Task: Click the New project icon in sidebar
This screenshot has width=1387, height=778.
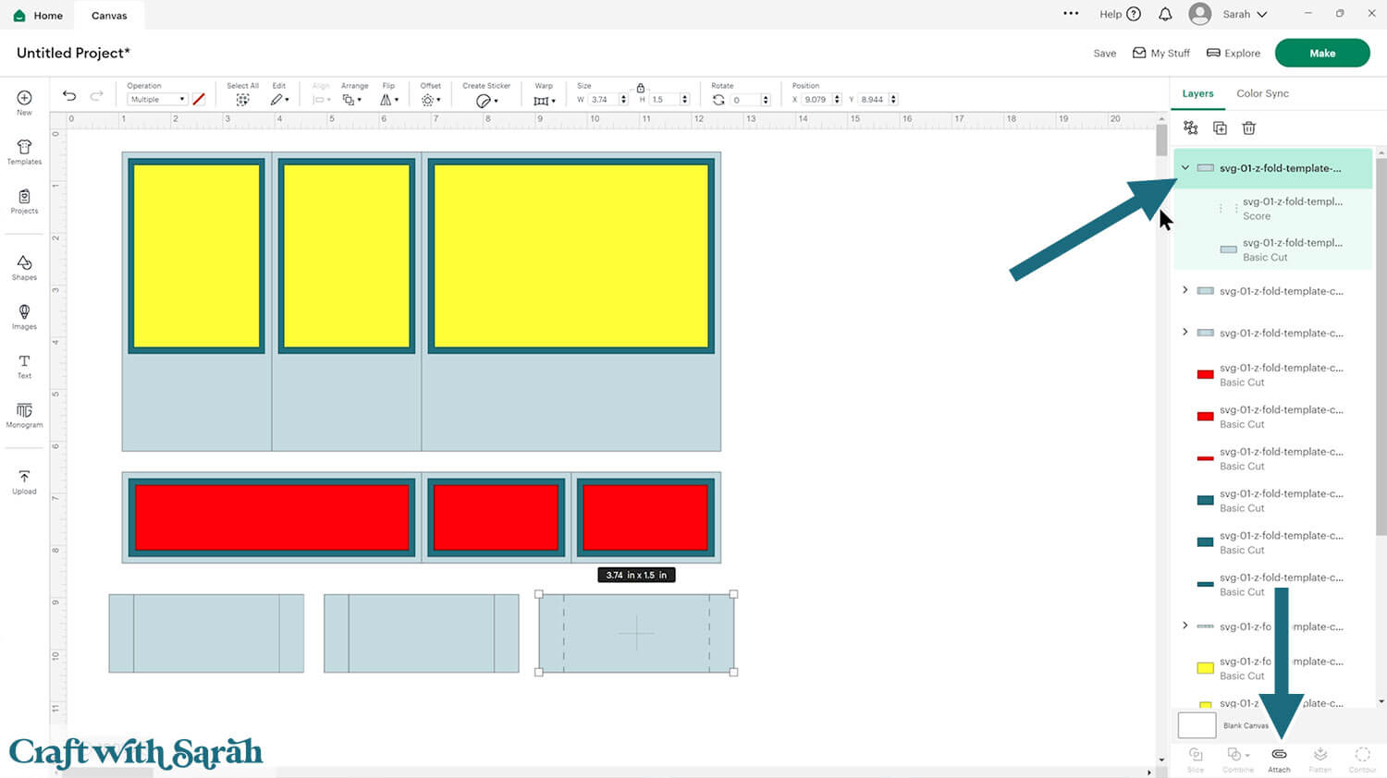Action: (x=24, y=98)
